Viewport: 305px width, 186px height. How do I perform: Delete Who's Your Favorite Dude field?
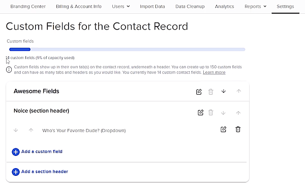[238, 129]
